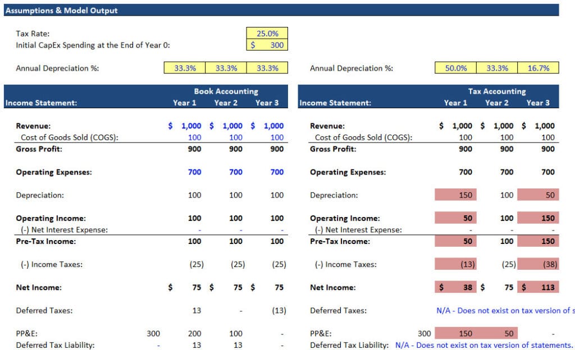
Task: Edit the Tax Rate input cell
Action: pyautogui.click(x=268, y=33)
